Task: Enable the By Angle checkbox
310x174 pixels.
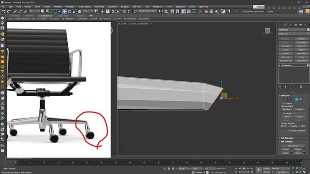Action: [283, 114]
